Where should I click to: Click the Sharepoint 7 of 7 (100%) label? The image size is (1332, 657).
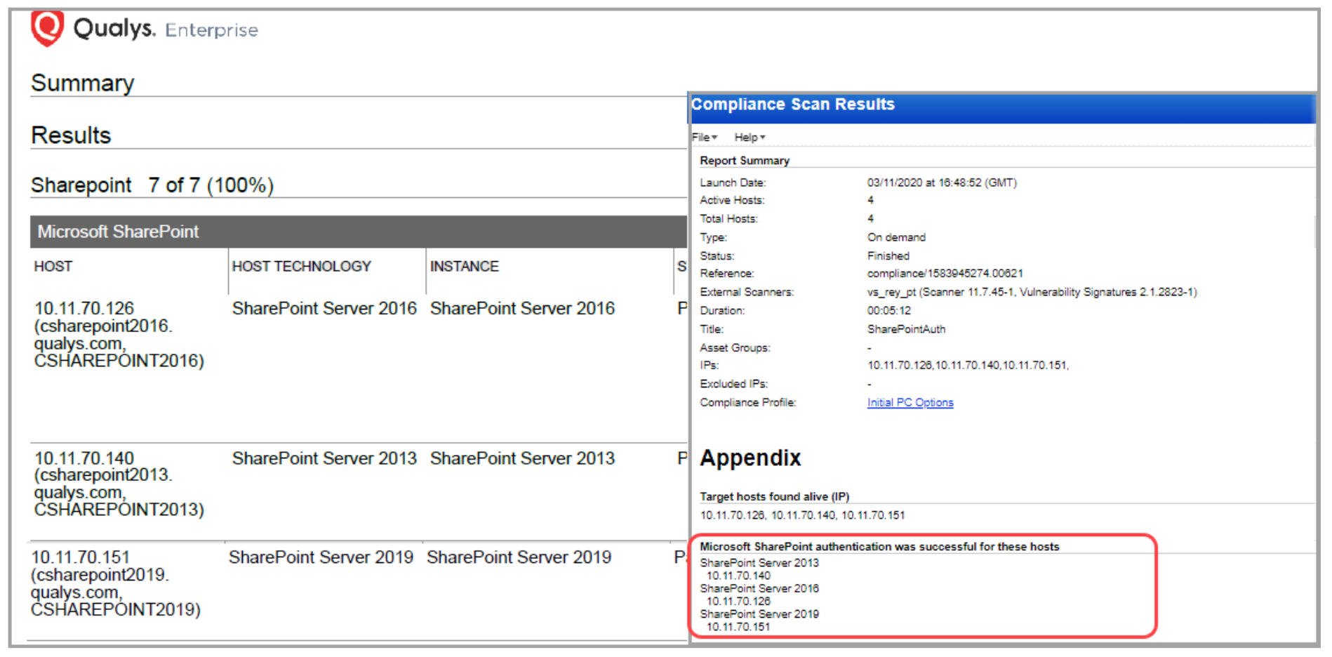click(152, 185)
